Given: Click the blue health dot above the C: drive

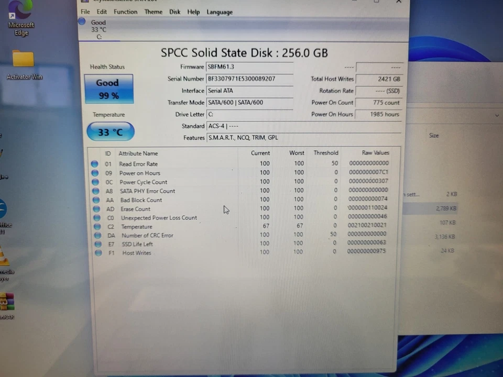Looking at the screenshot, I should [82, 21].
